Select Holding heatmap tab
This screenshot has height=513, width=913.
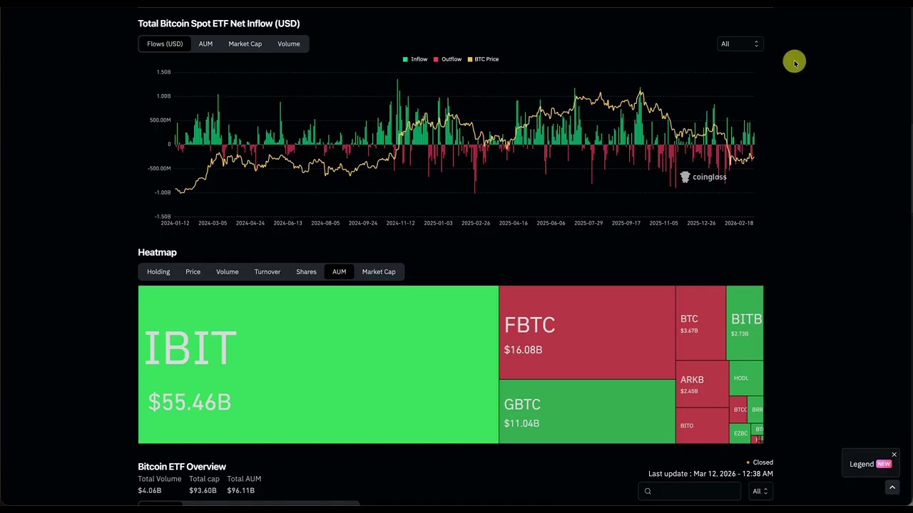point(158,271)
